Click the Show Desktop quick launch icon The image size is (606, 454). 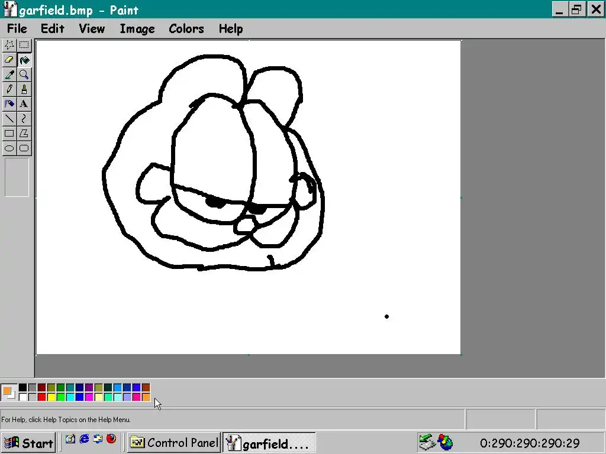70,439
